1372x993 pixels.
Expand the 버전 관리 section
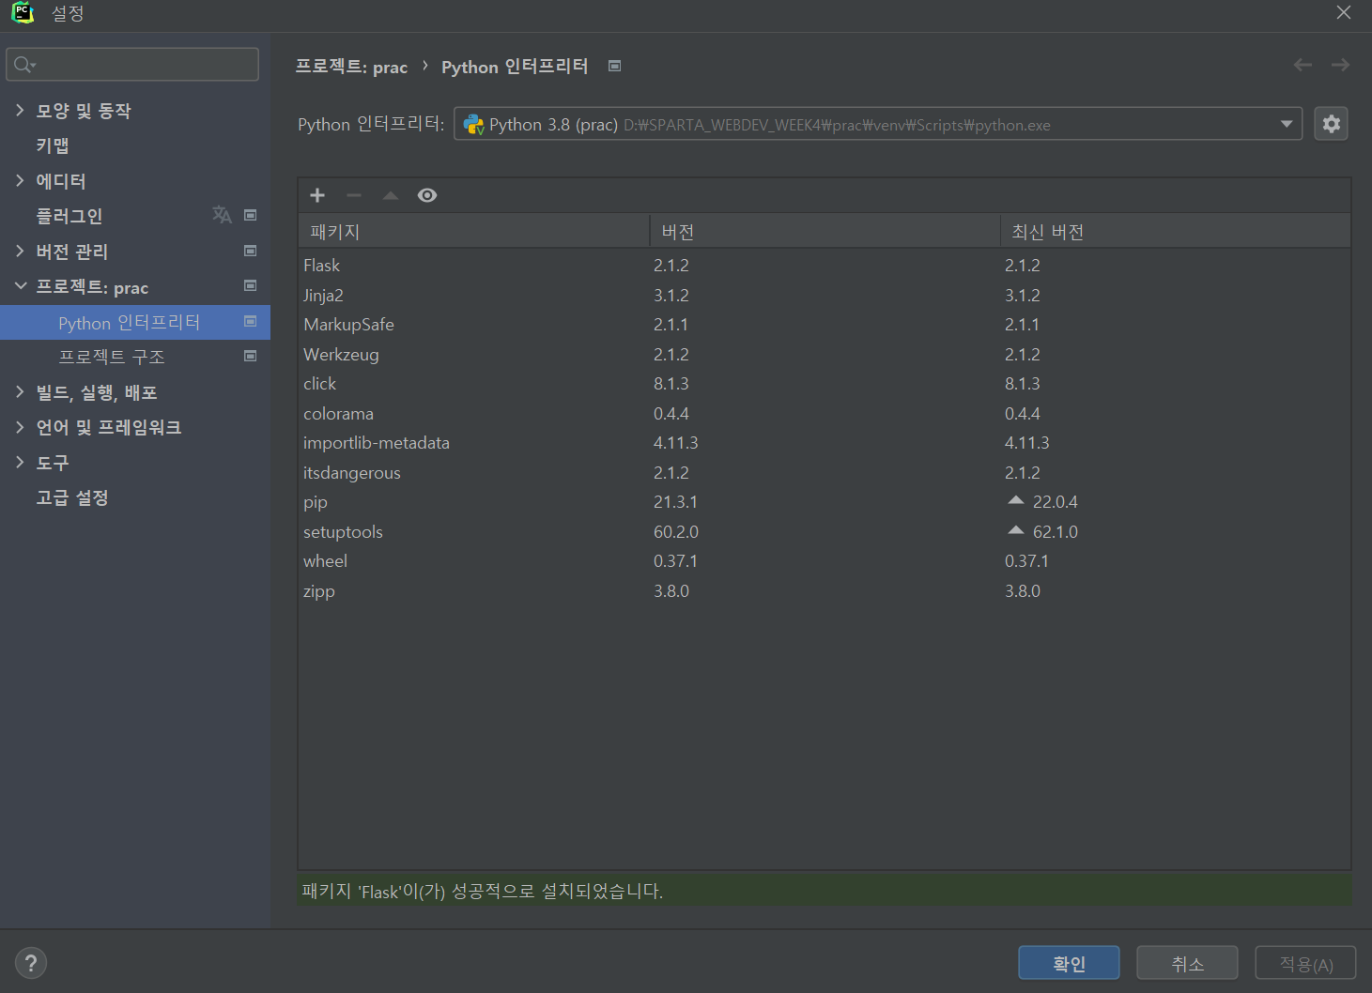coord(20,251)
